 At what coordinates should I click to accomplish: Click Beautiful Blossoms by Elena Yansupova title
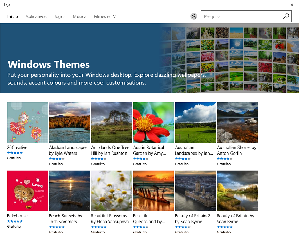coord(110,219)
